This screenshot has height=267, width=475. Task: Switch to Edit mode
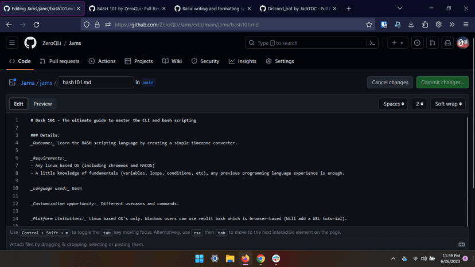click(18, 104)
